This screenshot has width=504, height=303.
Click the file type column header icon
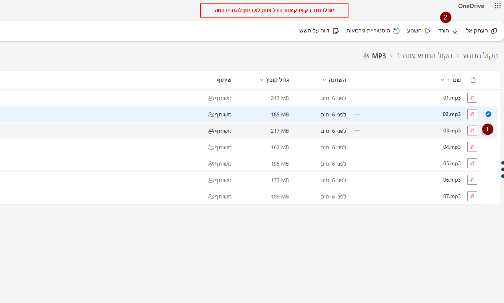click(473, 80)
